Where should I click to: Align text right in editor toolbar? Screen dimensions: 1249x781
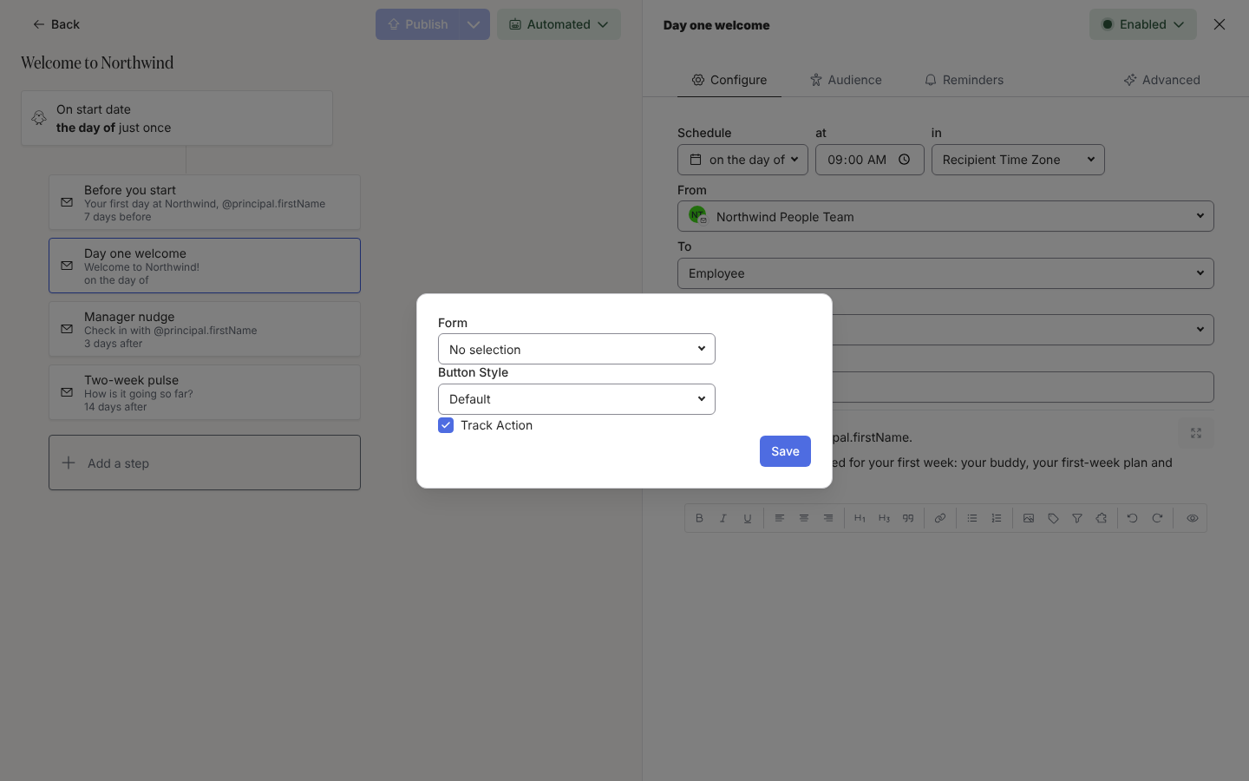point(828,518)
